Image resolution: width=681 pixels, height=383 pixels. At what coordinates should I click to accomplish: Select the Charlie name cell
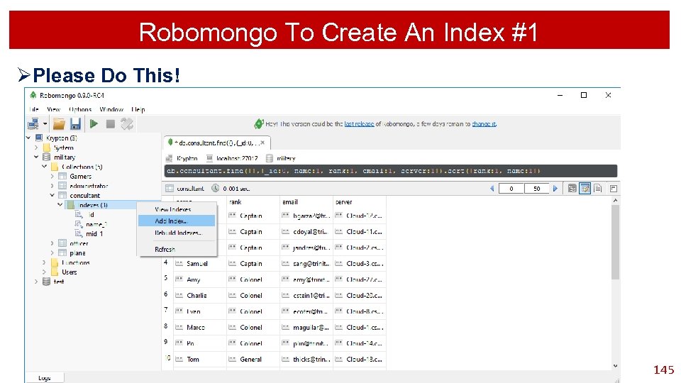pos(200,295)
